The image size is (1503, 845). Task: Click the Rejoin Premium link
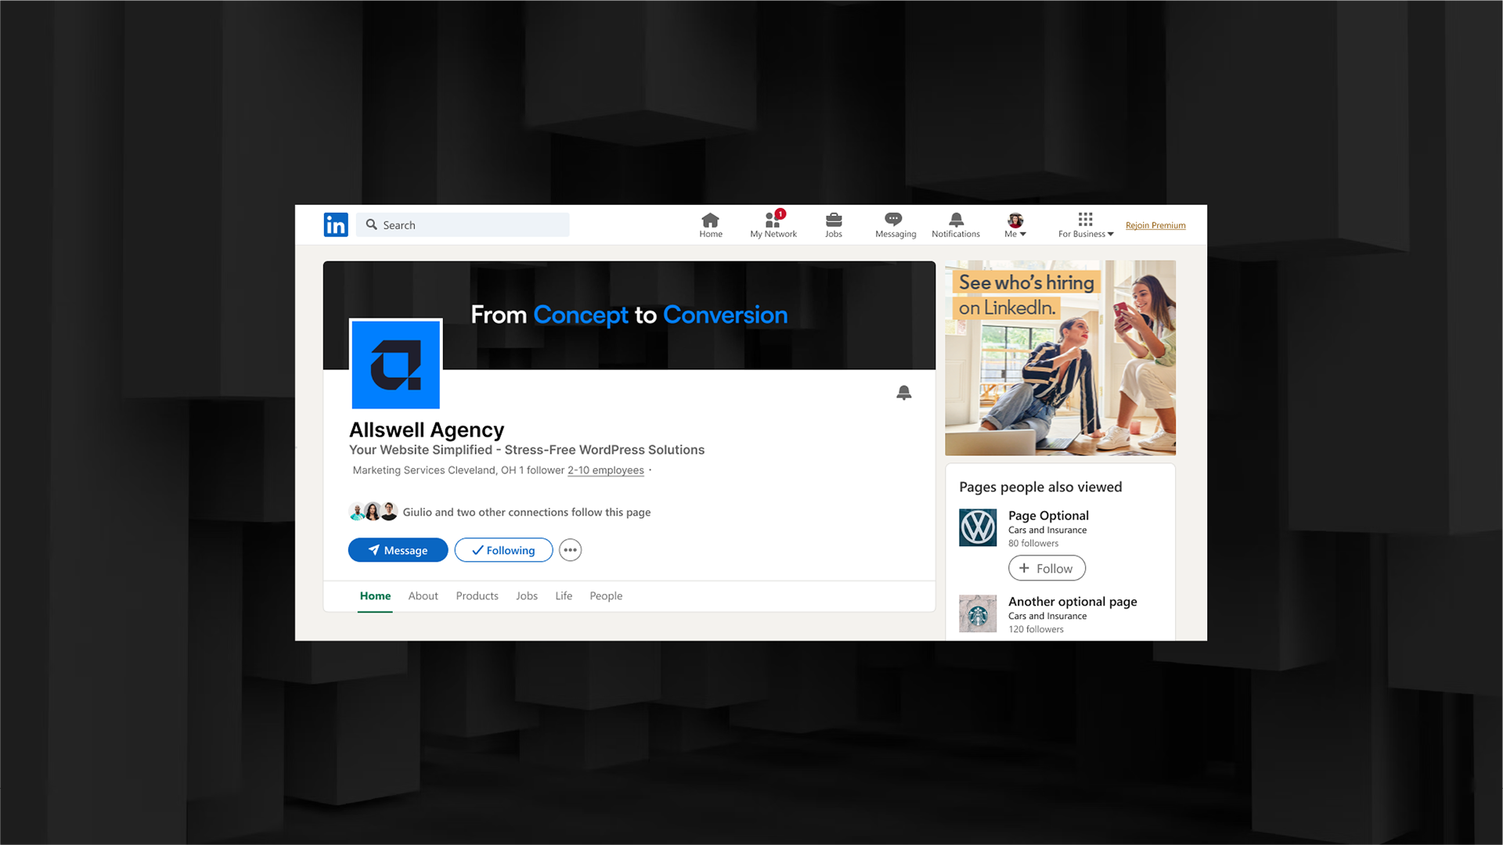[1155, 225]
